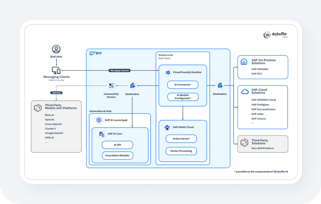The width and height of the screenshot is (321, 204).
Task: Click the Cloud Foundry Runtime gear icon
Action: click(x=168, y=72)
